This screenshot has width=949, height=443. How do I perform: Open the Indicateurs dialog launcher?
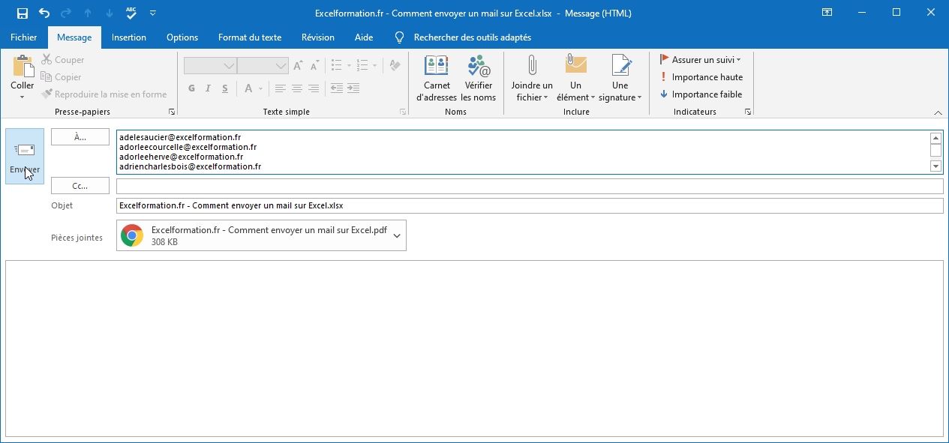click(748, 112)
